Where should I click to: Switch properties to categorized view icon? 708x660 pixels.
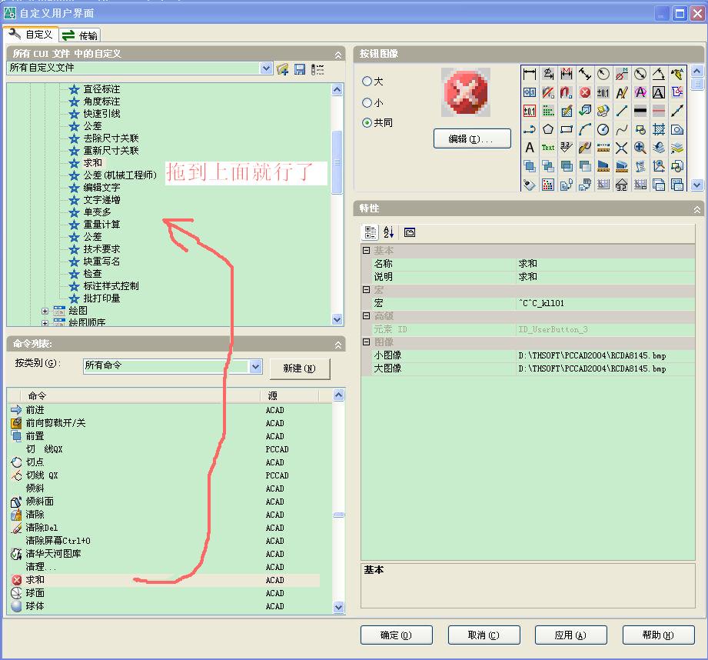tap(371, 232)
